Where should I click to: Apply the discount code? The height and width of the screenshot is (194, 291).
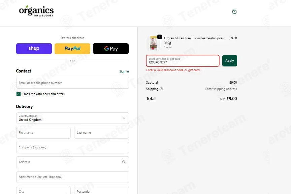(230, 61)
